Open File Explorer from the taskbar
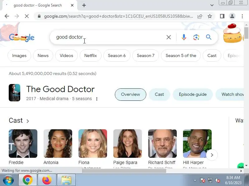 [66, 180]
